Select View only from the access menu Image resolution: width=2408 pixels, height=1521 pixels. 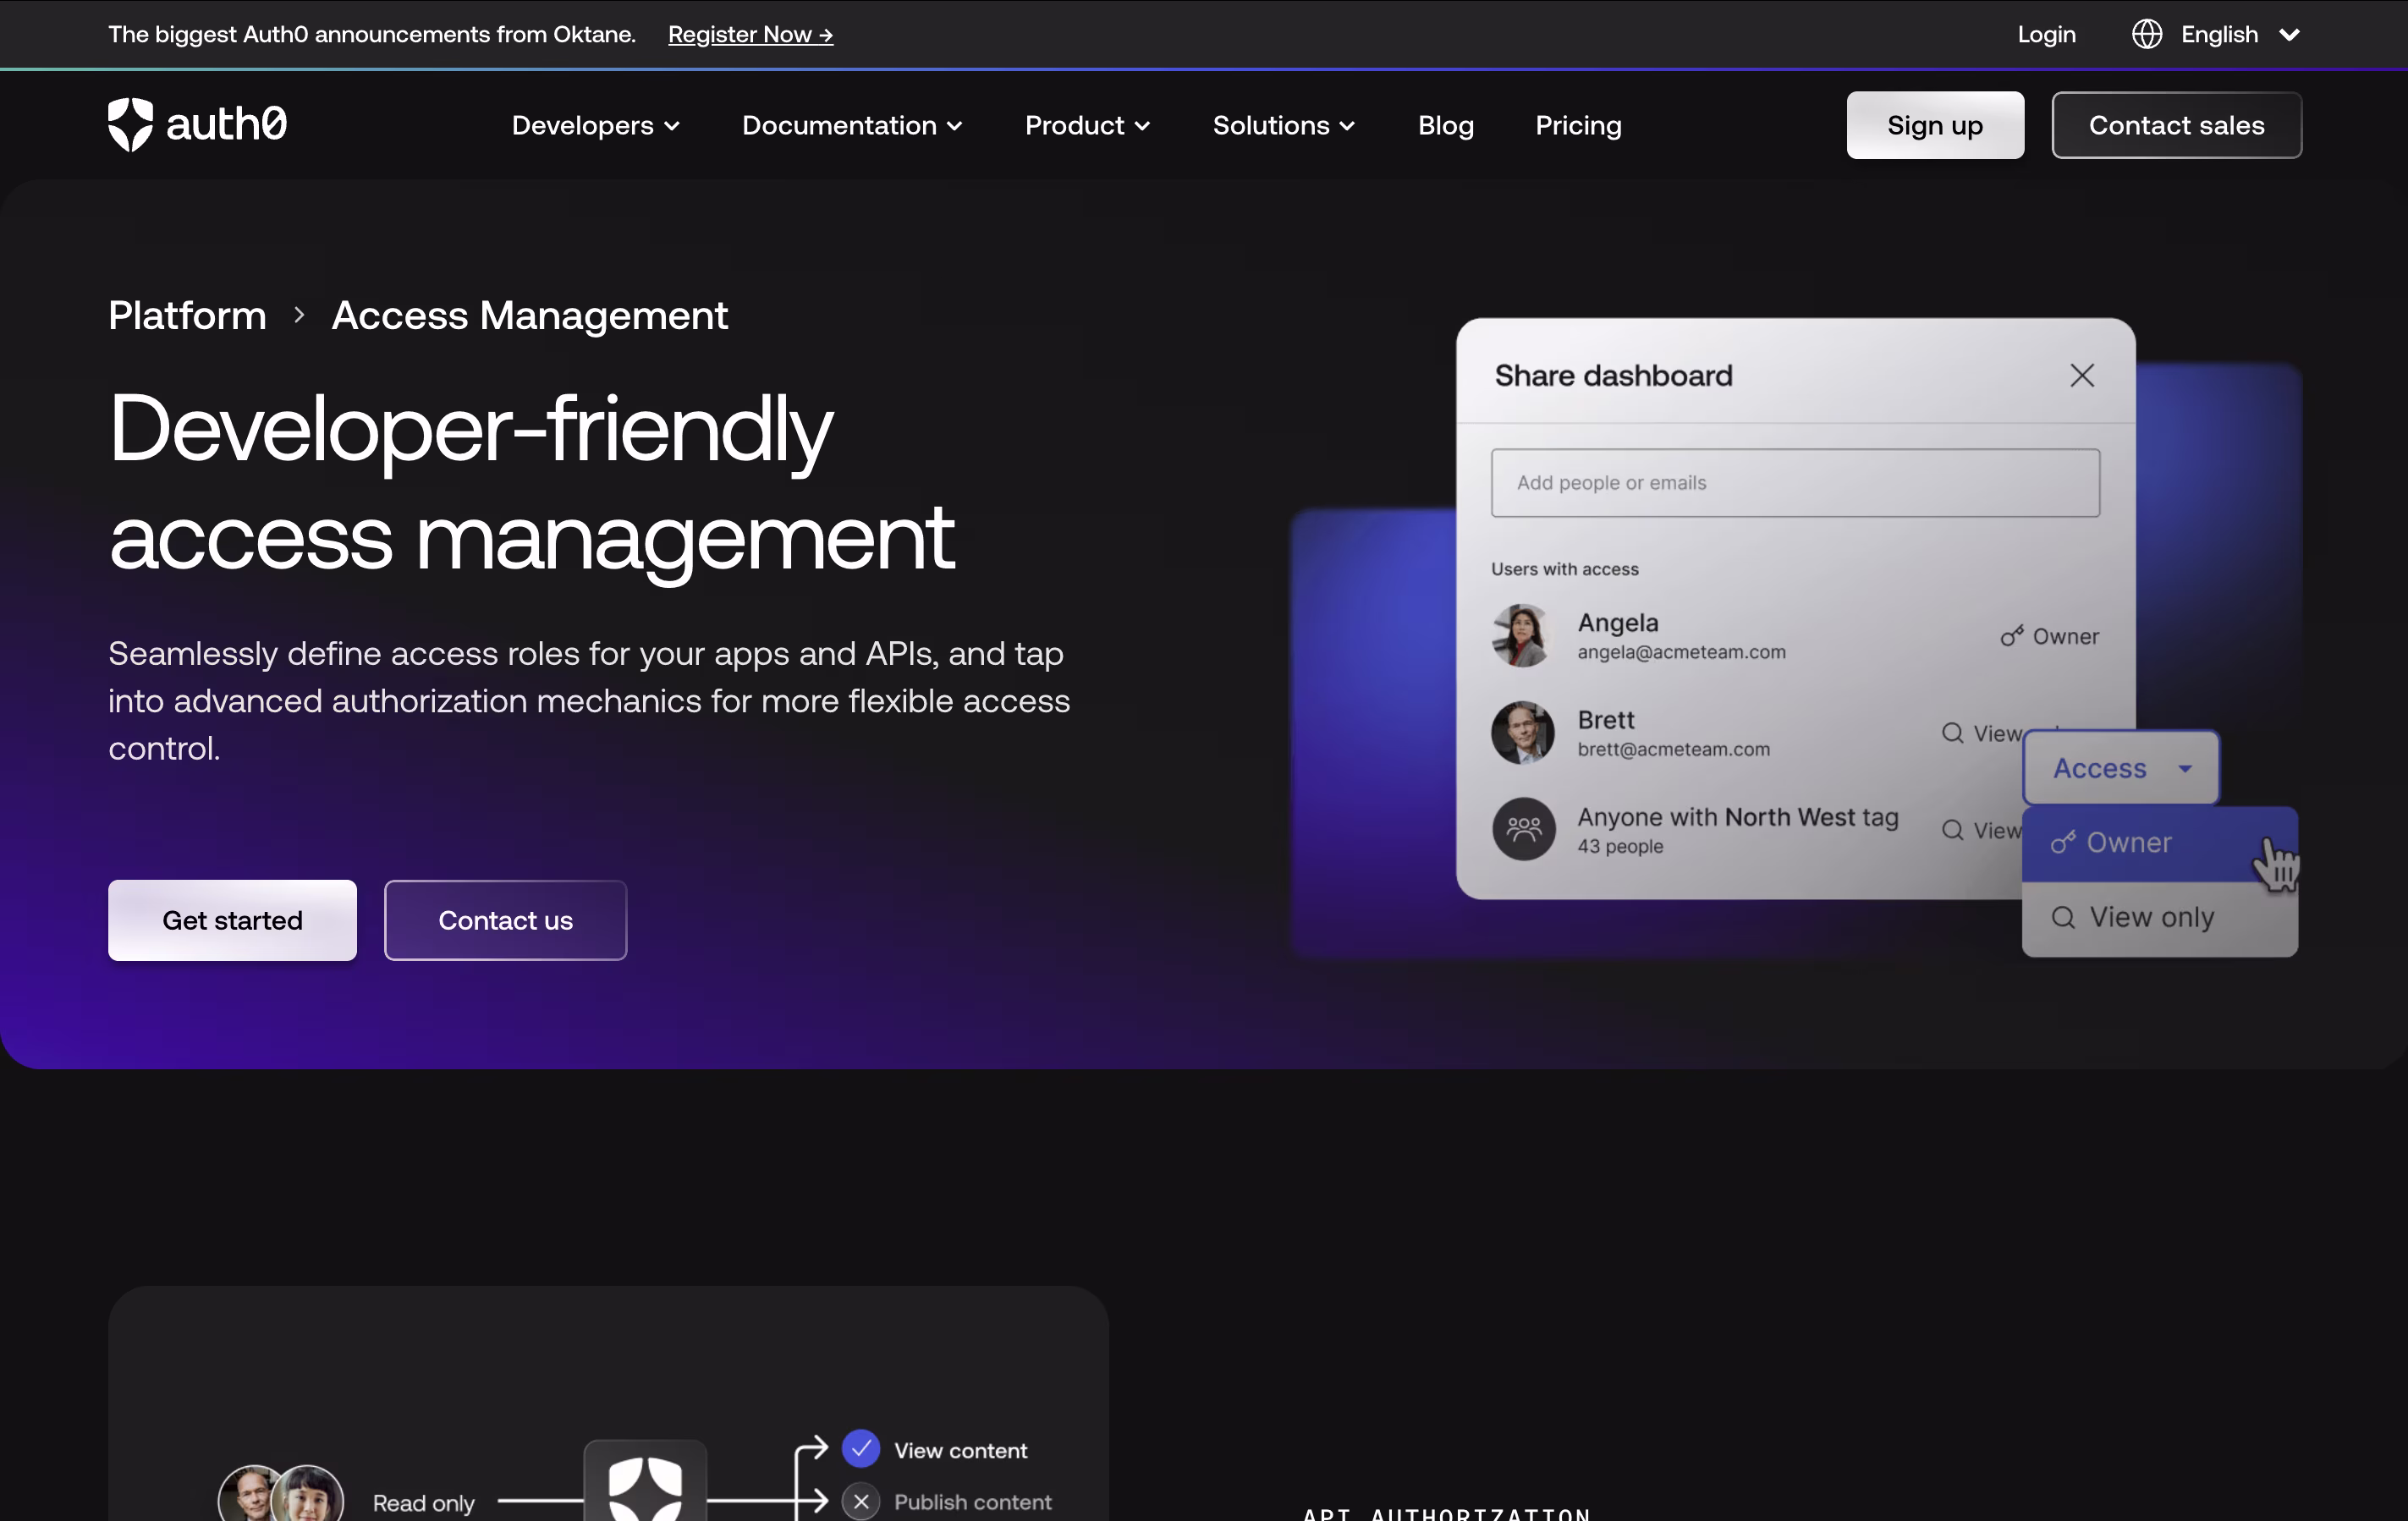[x=2159, y=918]
